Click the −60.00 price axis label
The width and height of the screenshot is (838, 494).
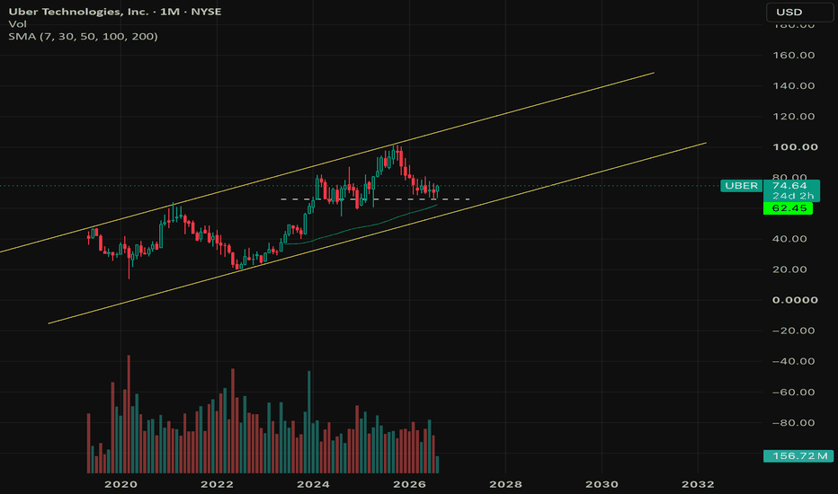click(794, 392)
